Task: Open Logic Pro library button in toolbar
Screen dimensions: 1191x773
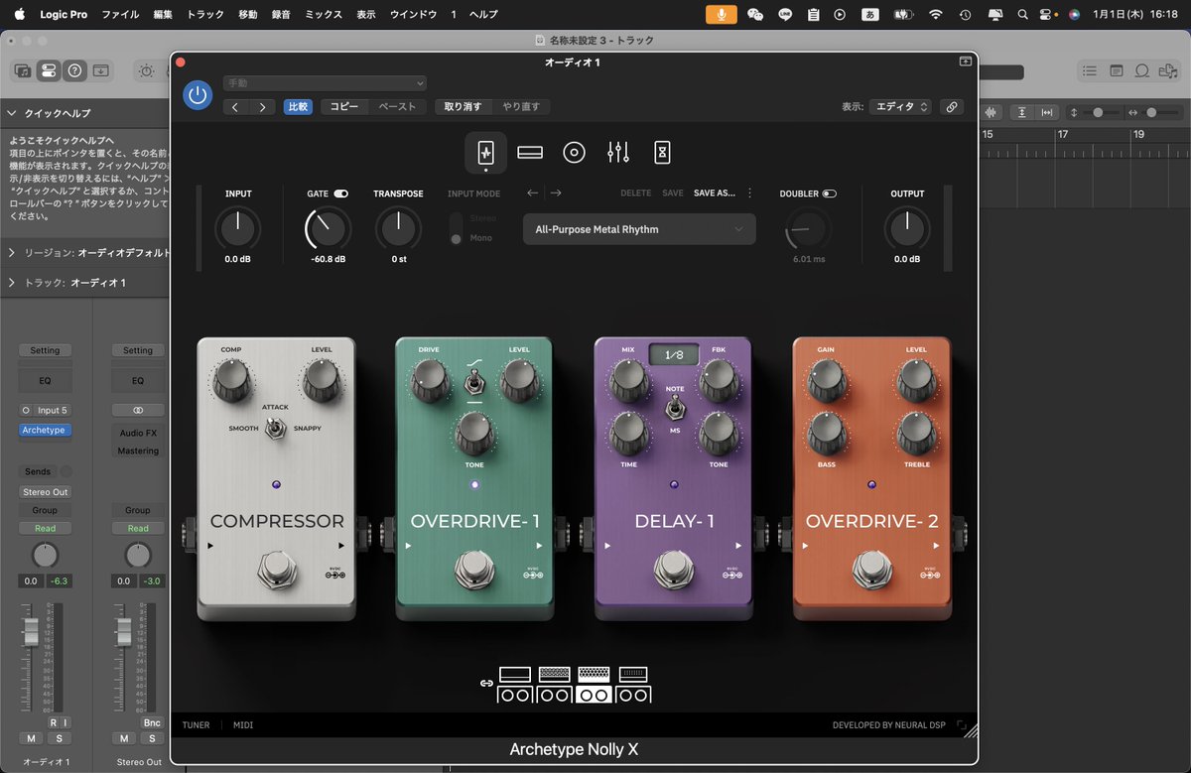Action: coord(22,71)
